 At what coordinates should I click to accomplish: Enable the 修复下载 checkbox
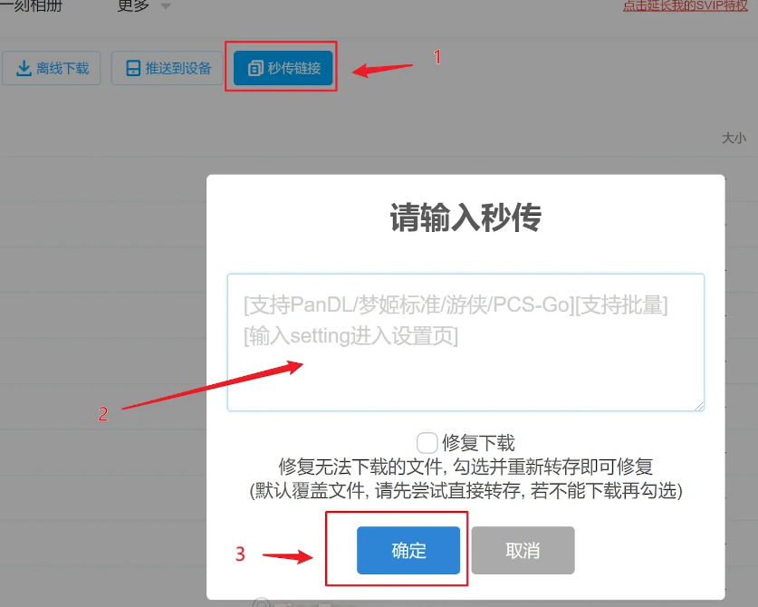[x=427, y=442]
